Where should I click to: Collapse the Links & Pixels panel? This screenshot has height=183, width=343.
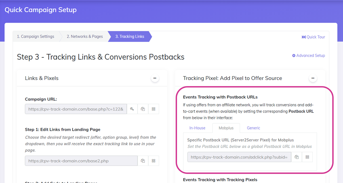coord(155,78)
